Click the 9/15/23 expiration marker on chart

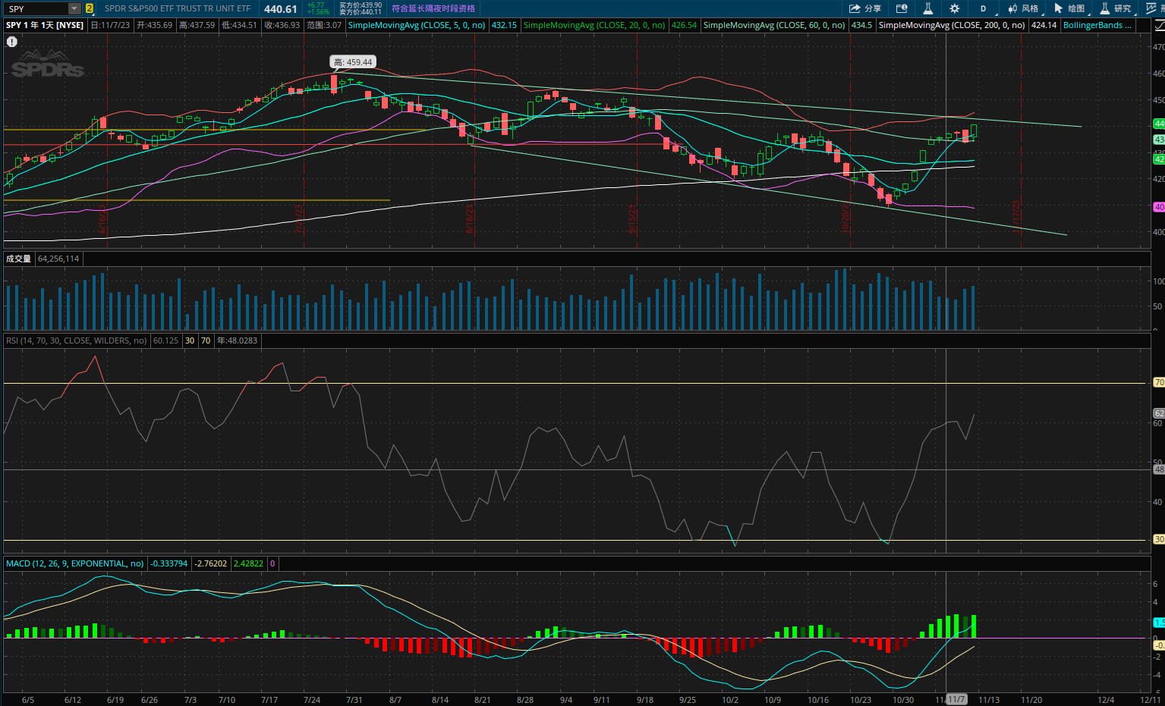pyautogui.click(x=631, y=220)
